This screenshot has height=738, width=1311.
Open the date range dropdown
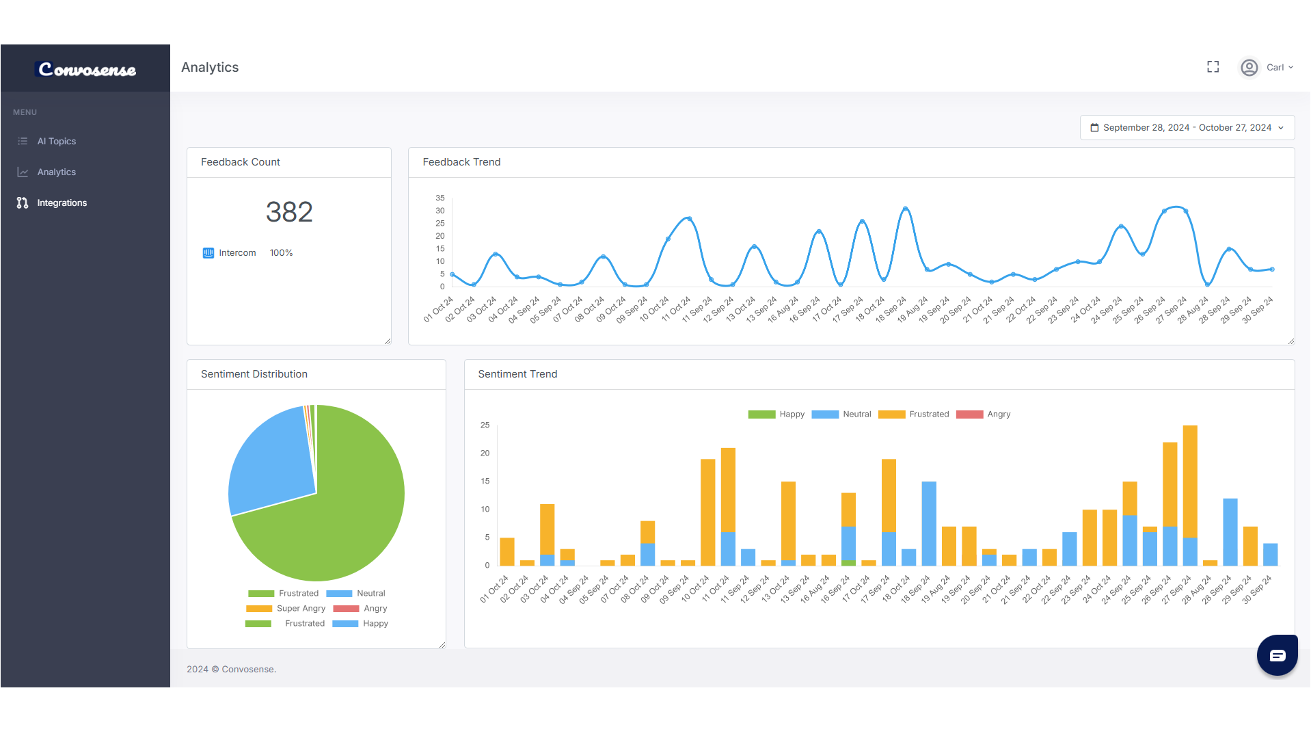click(x=1187, y=128)
